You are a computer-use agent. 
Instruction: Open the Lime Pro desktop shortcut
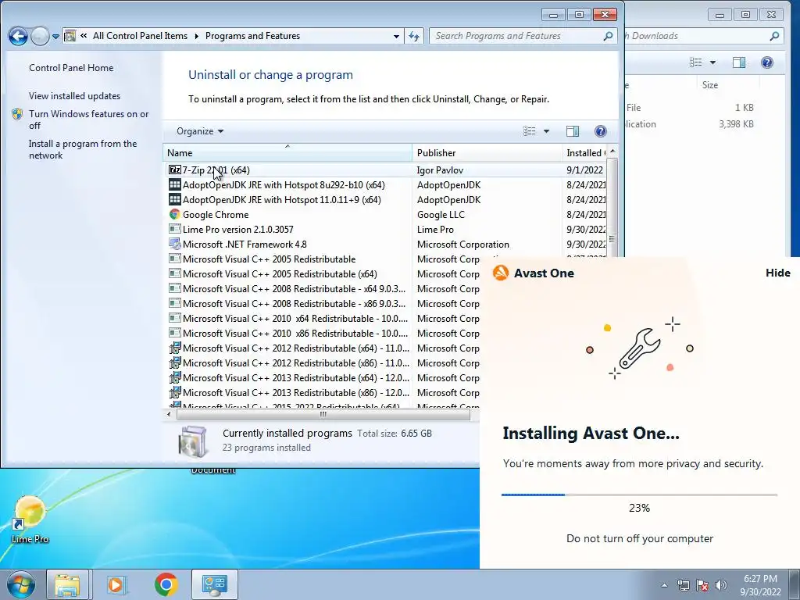coord(30,519)
